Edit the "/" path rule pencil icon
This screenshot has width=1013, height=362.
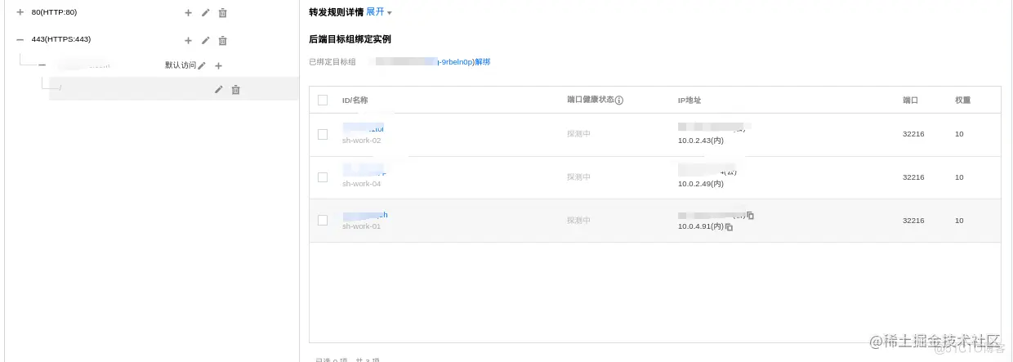click(x=218, y=89)
